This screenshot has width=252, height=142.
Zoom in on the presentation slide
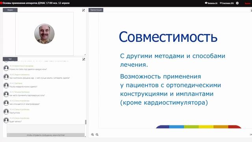click(x=93, y=135)
